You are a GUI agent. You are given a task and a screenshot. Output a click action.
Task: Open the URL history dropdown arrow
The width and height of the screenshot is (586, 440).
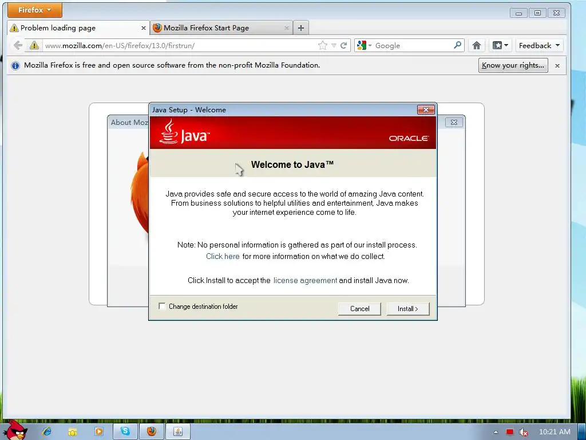334,46
